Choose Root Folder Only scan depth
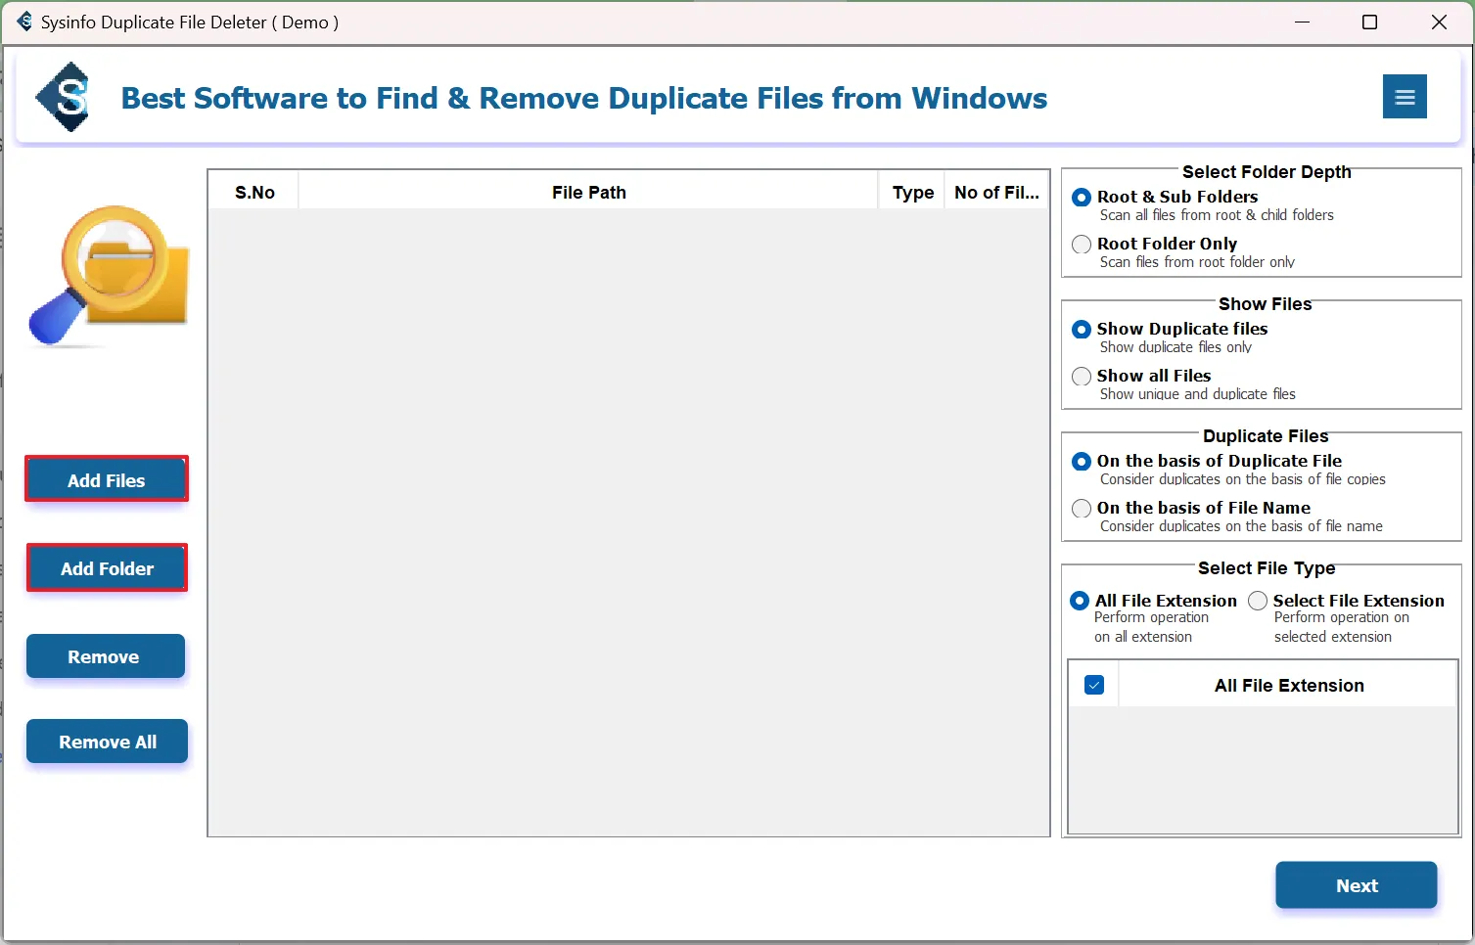1475x945 pixels. (1082, 245)
